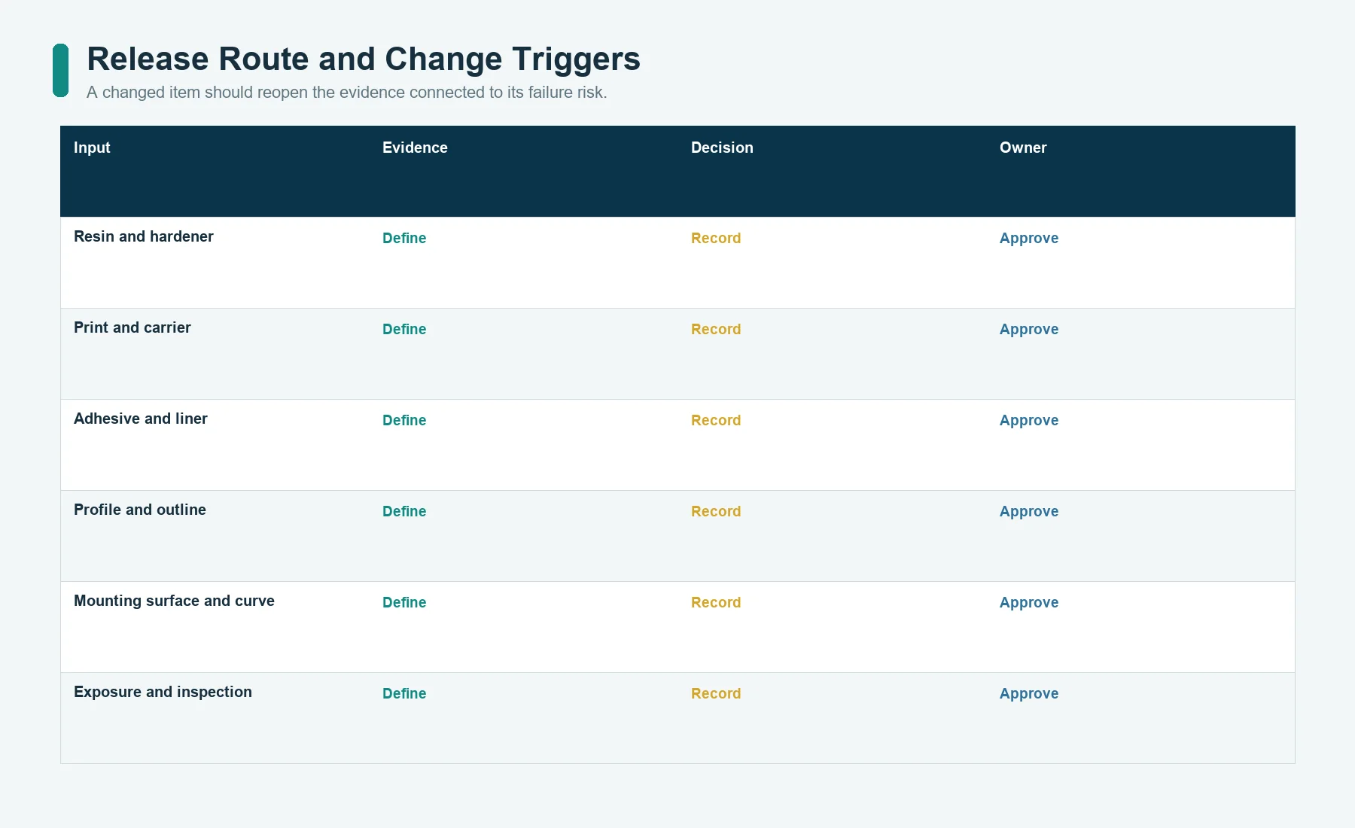The image size is (1355, 828).
Task: Select the Profile and outline row label
Action: 140,510
